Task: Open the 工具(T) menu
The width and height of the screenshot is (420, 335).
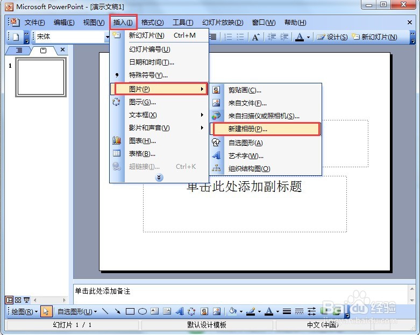Action: coord(183,22)
